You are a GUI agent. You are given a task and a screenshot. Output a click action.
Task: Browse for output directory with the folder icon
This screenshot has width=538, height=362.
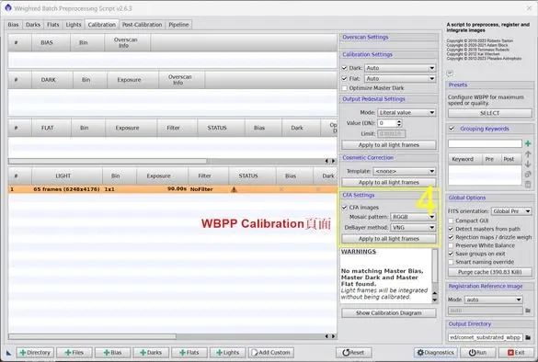pos(528,338)
